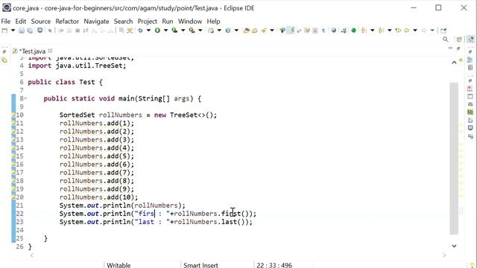The height and width of the screenshot is (268, 477).
Task: Expand the New Java Class dropdown
Action: (x=236, y=31)
